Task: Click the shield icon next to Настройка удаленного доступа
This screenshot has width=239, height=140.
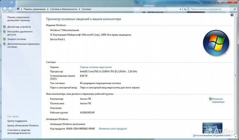Action: click(x=4, y=32)
